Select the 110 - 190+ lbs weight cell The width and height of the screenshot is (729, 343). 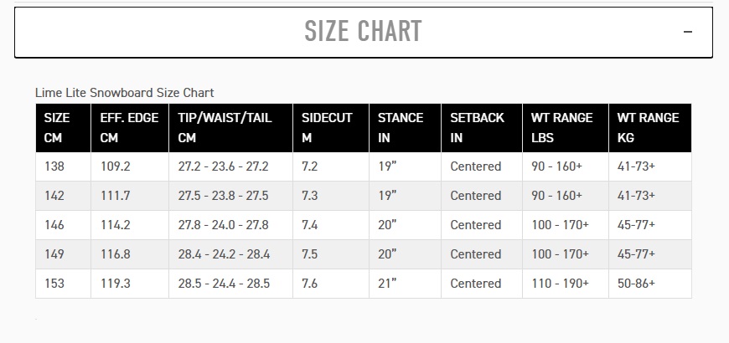click(560, 284)
